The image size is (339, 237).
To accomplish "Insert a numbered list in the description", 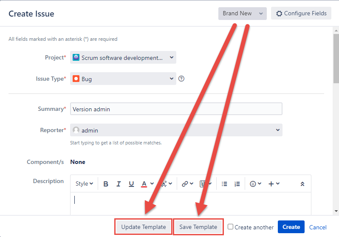I will click(237, 184).
